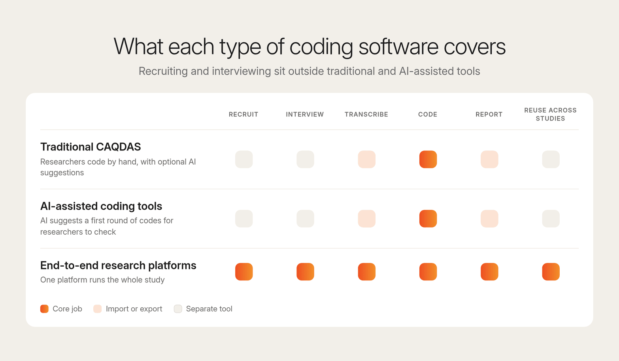Click the AI-assisted coding tools Recruit square
The width and height of the screenshot is (619, 361).
coord(244,218)
